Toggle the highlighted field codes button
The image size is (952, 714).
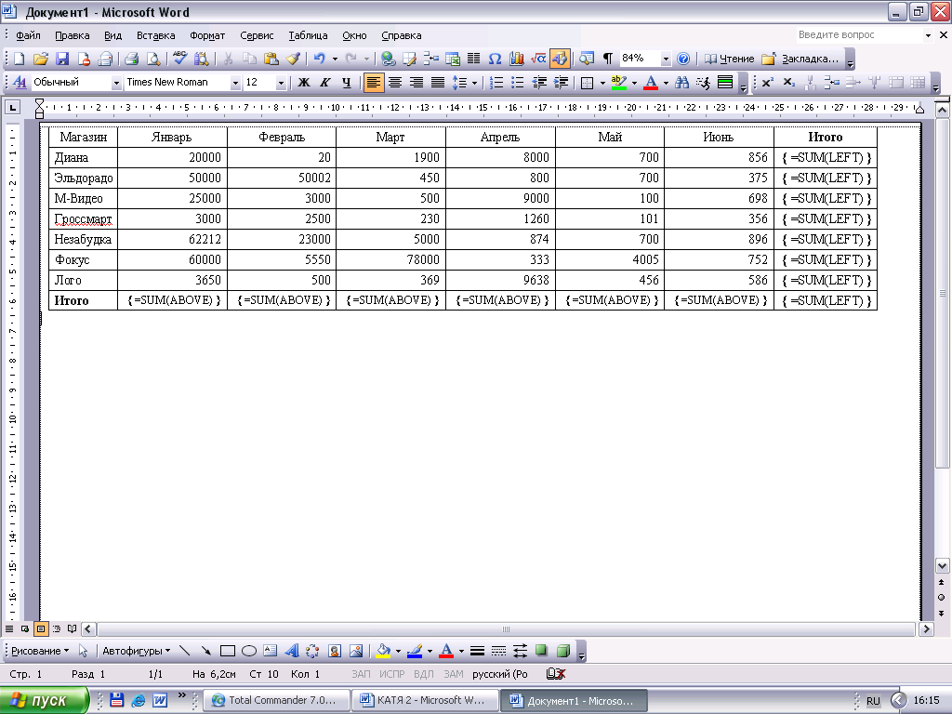click(x=560, y=59)
